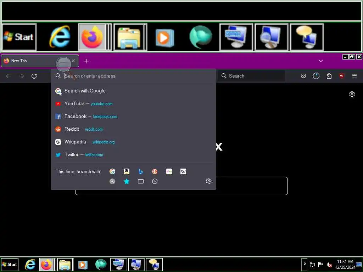The width and height of the screenshot is (363, 272).
Task: Open Windows Explorer folder on the taskbar
Action: click(x=65, y=265)
